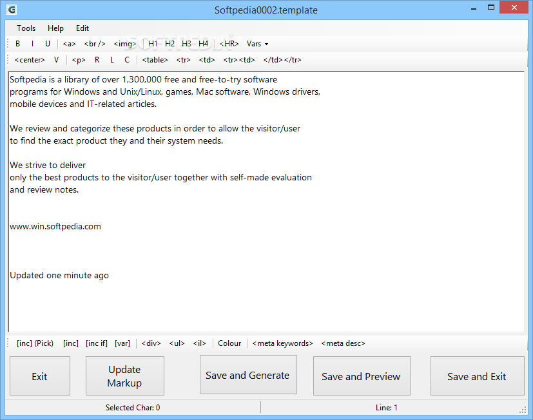The height and width of the screenshot is (420, 533).
Task: Apply underline with the U toolbar button
Action: (48, 44)
